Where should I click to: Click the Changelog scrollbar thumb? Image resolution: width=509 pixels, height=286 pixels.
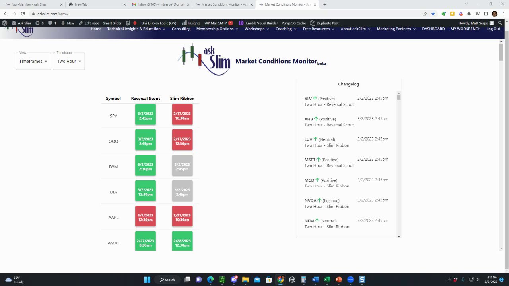(398, 97)
